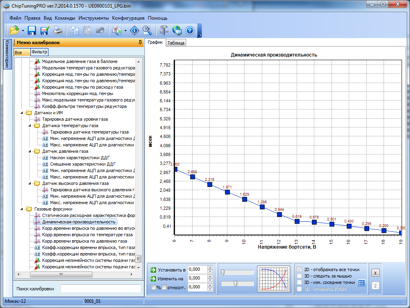Click the blue question mark help icon
Screen dimensions: 410x308
(190, 30)
